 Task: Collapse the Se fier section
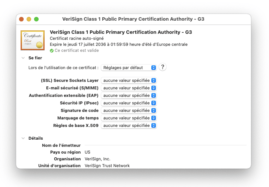tap(23, 58)
